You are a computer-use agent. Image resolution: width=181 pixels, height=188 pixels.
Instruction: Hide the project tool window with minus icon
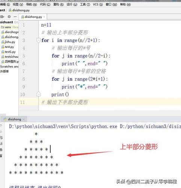coord(15,17)
